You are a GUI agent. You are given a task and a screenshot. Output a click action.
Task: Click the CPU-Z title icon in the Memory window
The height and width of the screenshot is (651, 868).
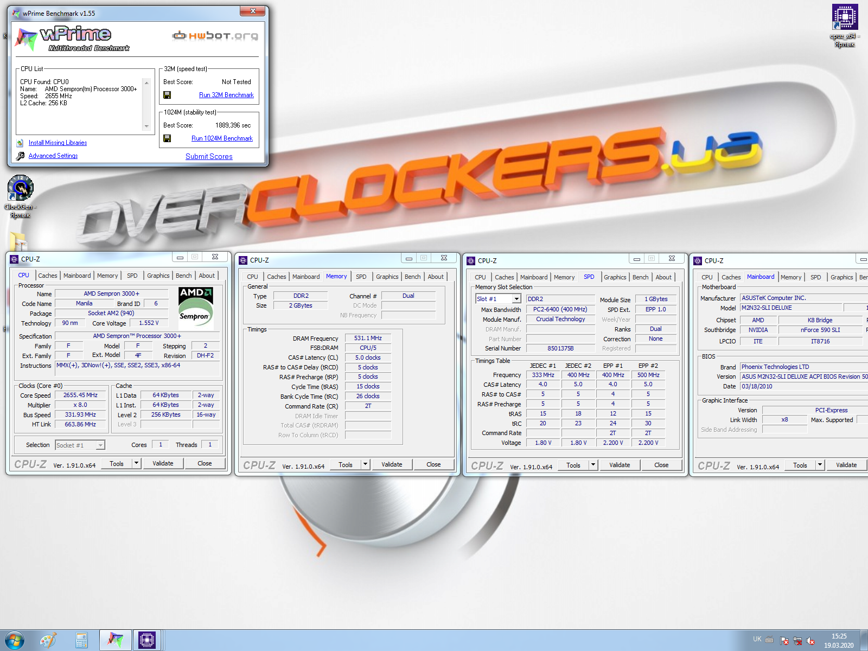243,260
